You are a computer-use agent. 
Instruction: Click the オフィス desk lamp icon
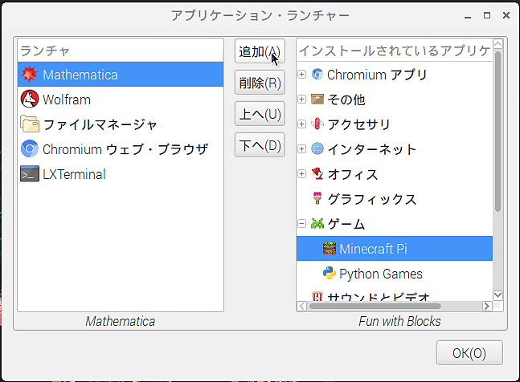[x=317, y=173]
